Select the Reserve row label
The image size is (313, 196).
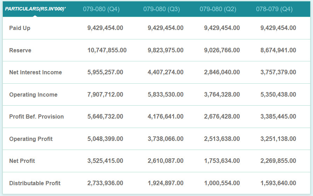coord(20,50)
